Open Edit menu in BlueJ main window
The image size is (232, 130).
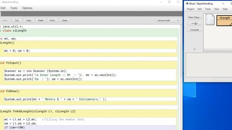click(x=199, y=9)
